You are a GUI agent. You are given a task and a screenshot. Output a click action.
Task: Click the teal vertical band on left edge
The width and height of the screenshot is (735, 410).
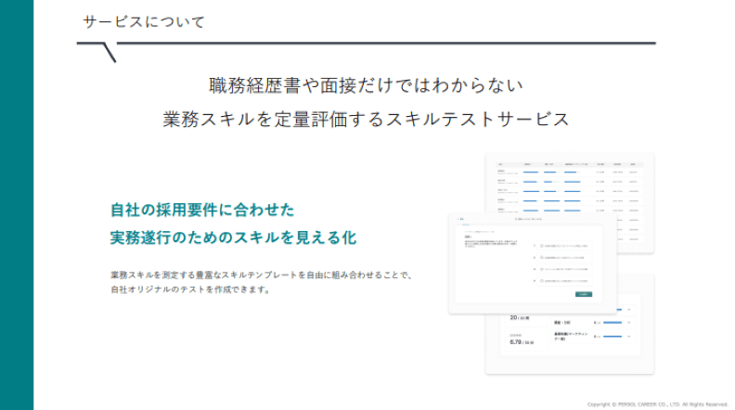(17, 205)
